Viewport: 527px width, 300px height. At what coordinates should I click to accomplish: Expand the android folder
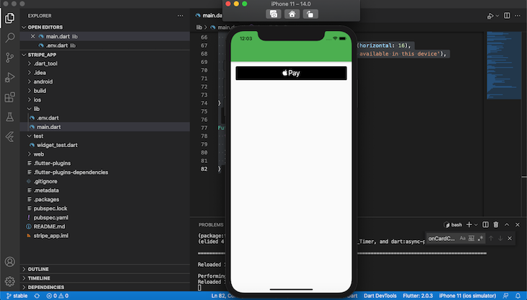click(x=43, y=81)
